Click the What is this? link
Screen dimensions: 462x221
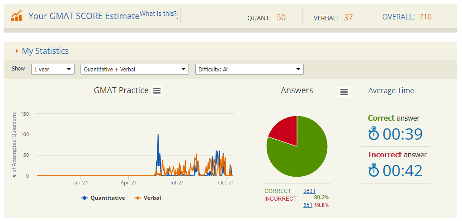(158, 14)
